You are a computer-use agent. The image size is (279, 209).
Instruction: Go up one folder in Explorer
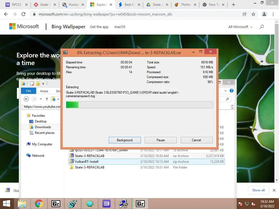coord(47,99)
